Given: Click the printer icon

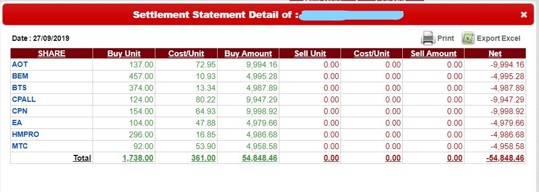Looking at the screenshot, I should [x=428, y=38].
